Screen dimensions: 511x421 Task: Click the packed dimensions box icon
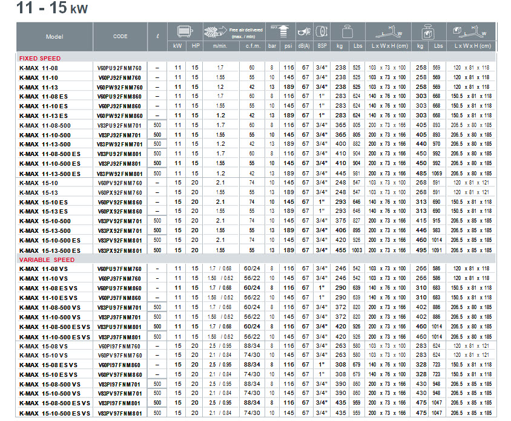pyautogui.click(x=470, y=31)
